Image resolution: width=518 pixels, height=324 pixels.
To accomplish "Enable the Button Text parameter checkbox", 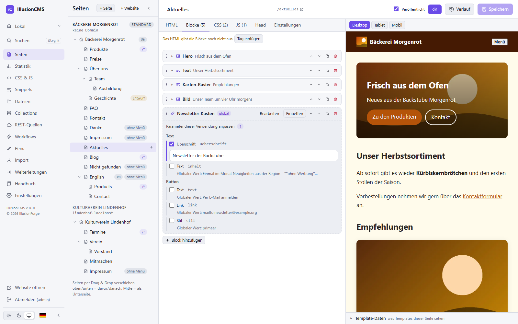I will click(x=172, y=190).
